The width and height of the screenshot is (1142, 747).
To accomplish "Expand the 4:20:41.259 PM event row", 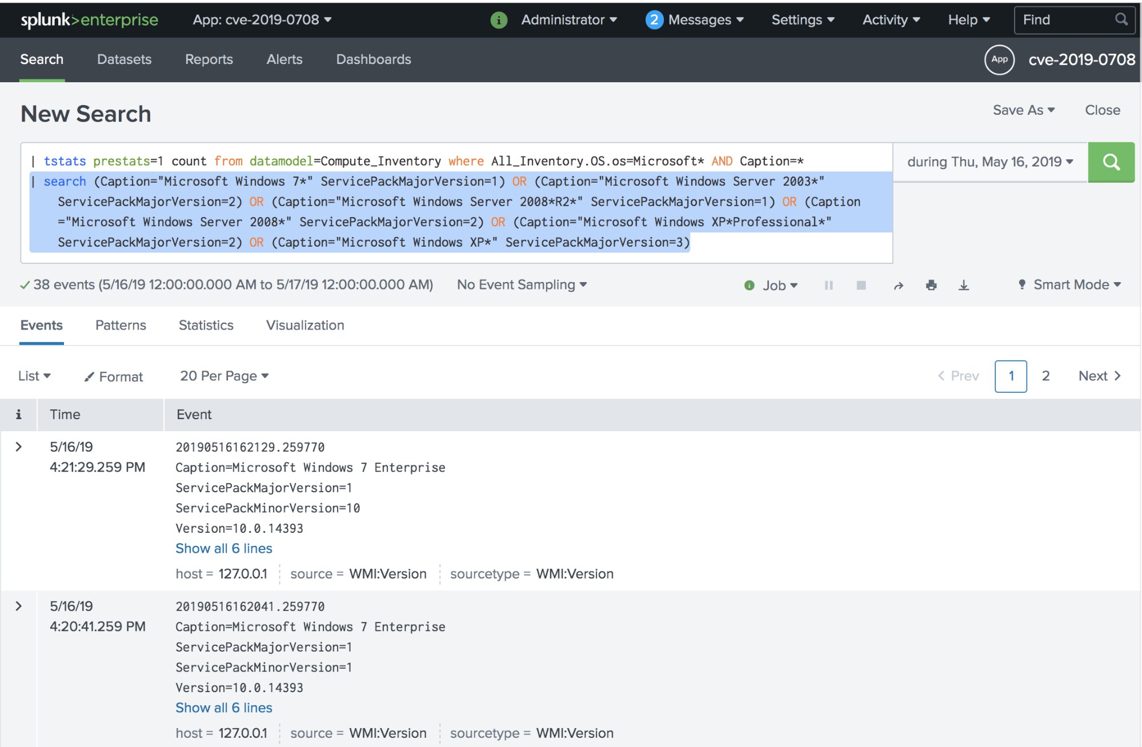I will point(19,606).
